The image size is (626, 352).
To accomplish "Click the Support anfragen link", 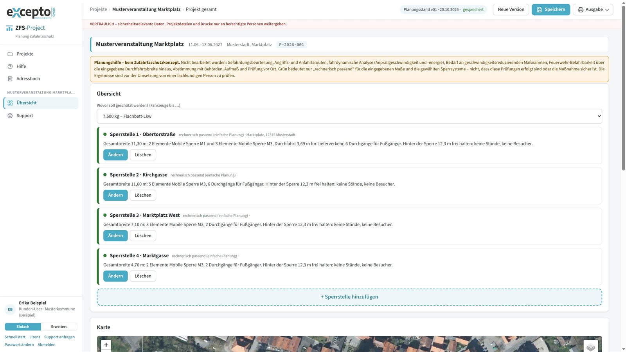I will pos(59,337).
